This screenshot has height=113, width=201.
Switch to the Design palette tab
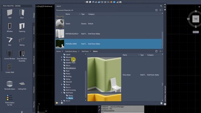pos(34,15)
